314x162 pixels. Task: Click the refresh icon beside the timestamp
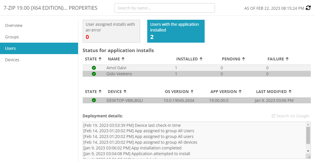308,8
